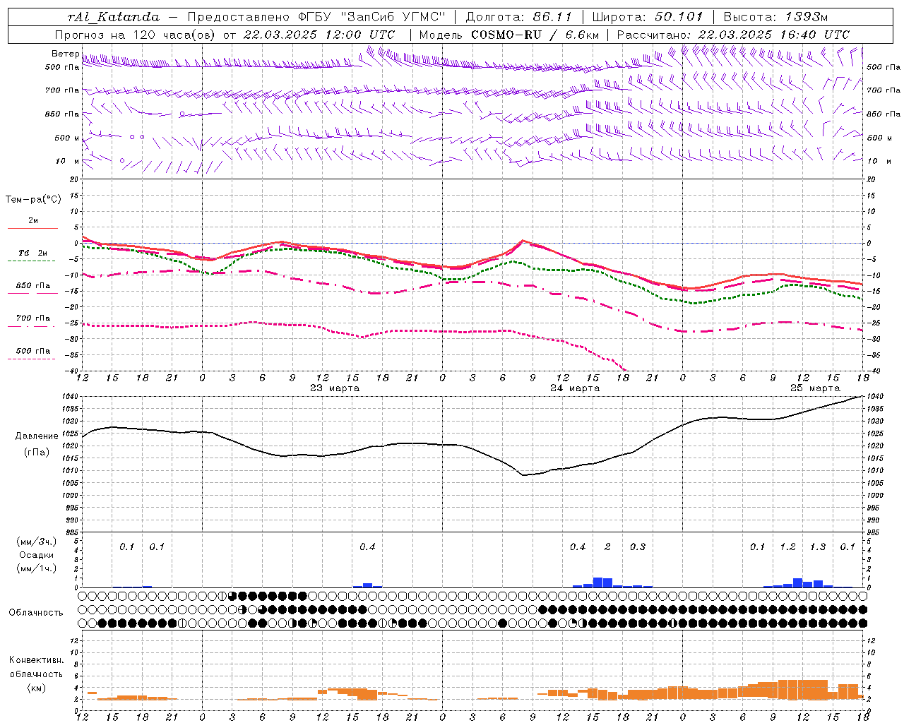This screenshot has width=904, height=723.
Task: Select the text 'Долгота: 86.11'
Action: [519, 17]
